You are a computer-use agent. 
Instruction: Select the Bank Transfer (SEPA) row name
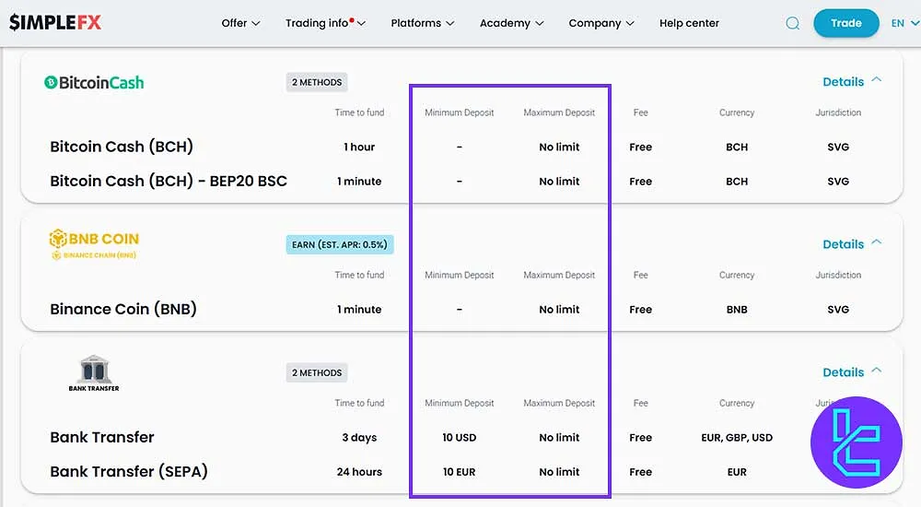coord(129,472)
